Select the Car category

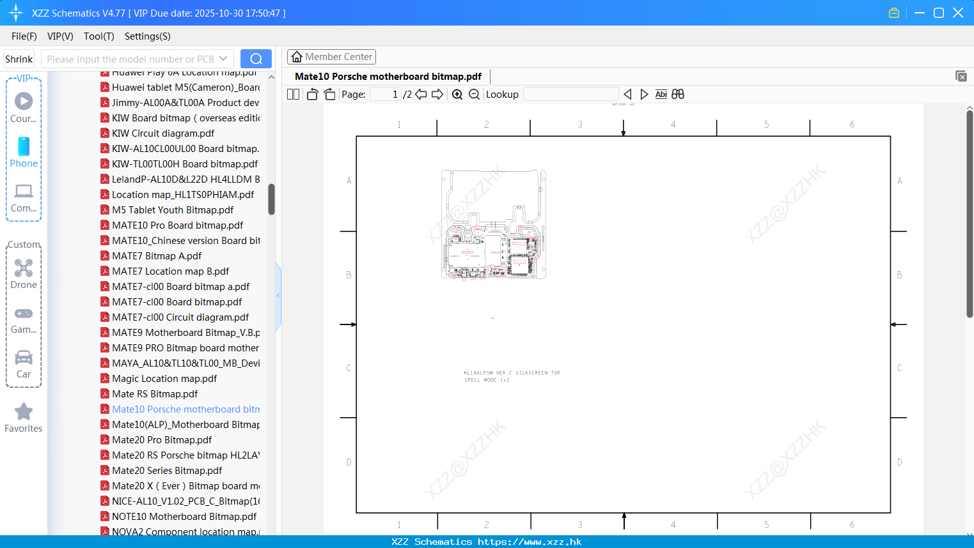click(x=24, y=364)
